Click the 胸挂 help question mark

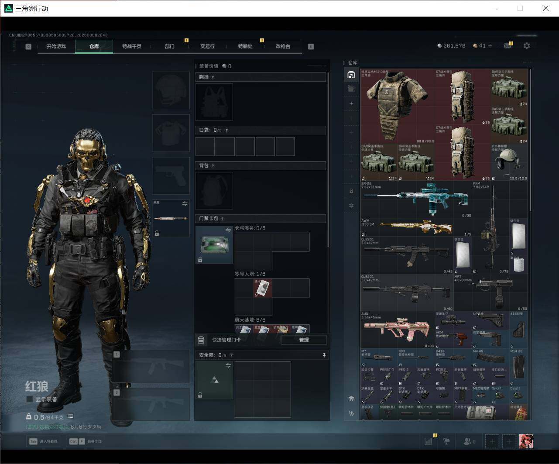(x=213, y=77)
